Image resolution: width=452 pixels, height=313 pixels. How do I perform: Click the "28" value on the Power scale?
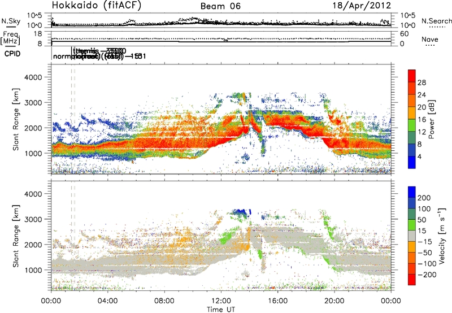[421, 82]
